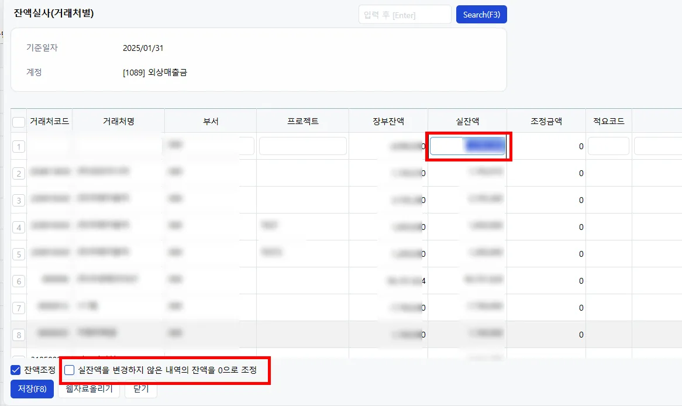Toggle the 잔액조정 checkbox
This screenshot has height=406, width=682.
pos(16,370)
